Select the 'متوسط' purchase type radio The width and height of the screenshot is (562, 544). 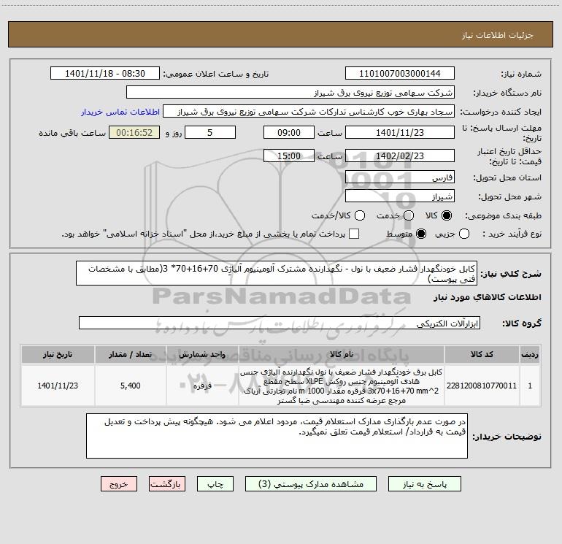point(421,234)
